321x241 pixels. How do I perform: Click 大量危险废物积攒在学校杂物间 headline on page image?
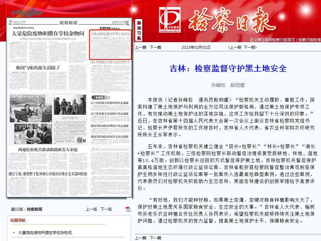(48, 33)
